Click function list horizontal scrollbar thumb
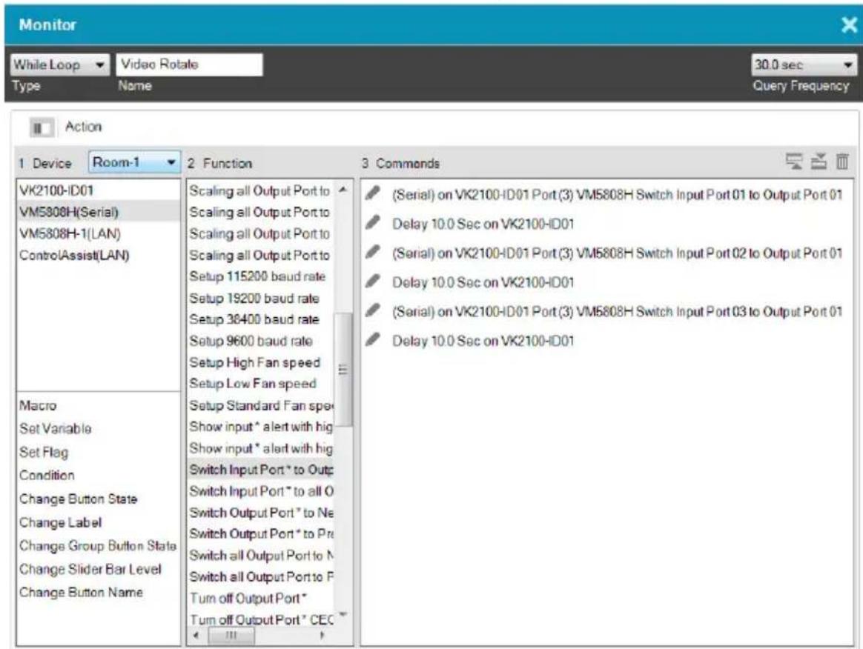Screen dimensions: 863x649 pos(231,635)
